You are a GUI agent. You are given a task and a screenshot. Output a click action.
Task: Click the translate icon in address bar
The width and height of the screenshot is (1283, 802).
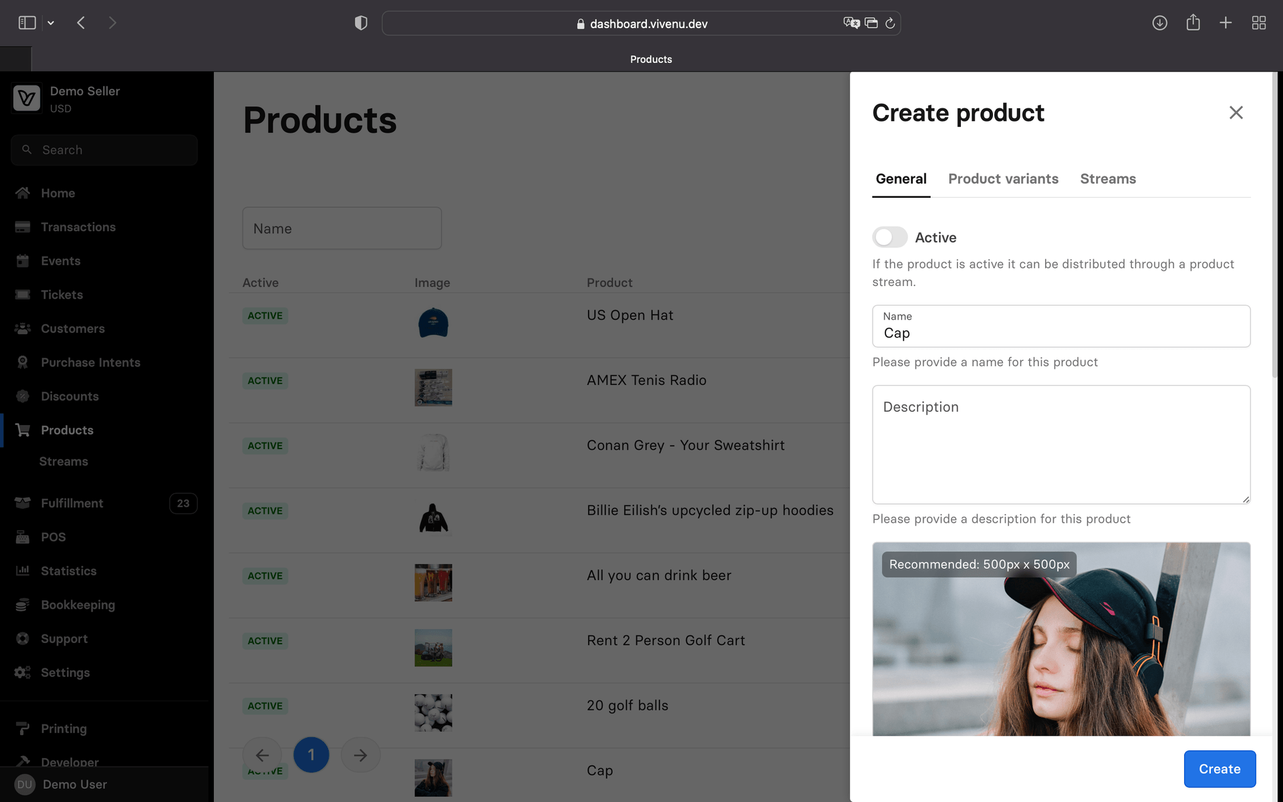tap(851, 23)
